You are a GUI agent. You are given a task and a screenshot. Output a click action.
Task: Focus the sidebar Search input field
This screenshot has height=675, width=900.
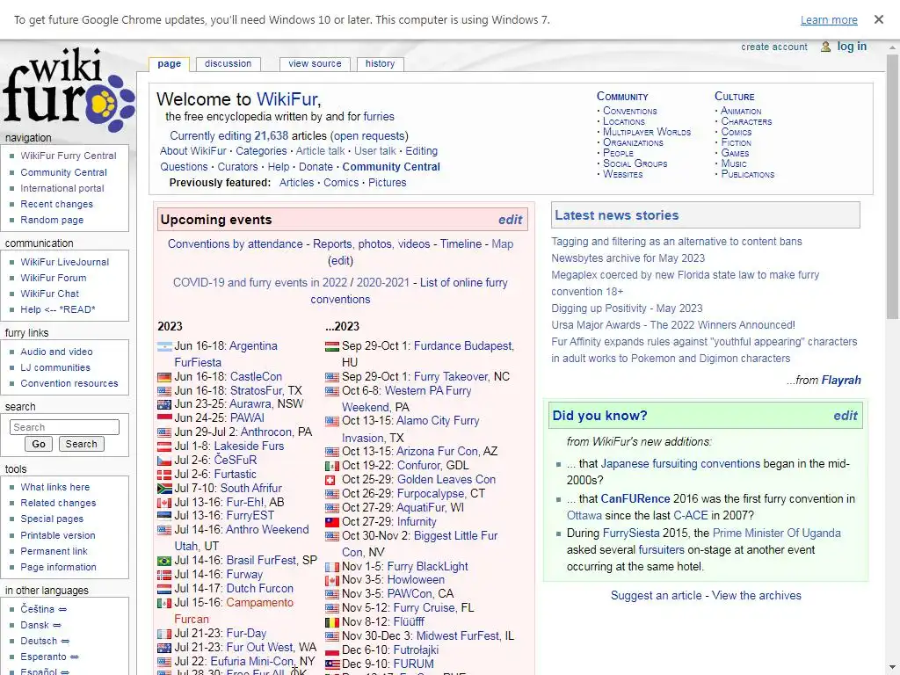click(x=64, y=427)
